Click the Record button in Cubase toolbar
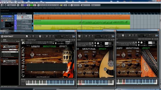Screen dimensions: 161x90 pyautogui.click(x=35, y=5)
